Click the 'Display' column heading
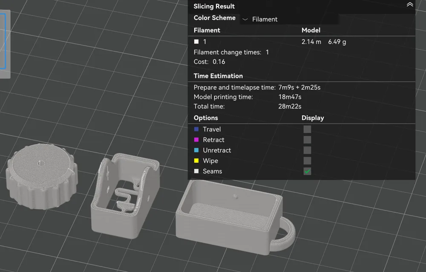Screen dimensions: 426x272 click(x=313, y=118)
